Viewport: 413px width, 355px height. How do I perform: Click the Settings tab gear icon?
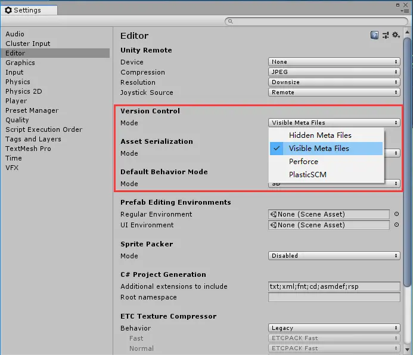[x=8, y=10]
